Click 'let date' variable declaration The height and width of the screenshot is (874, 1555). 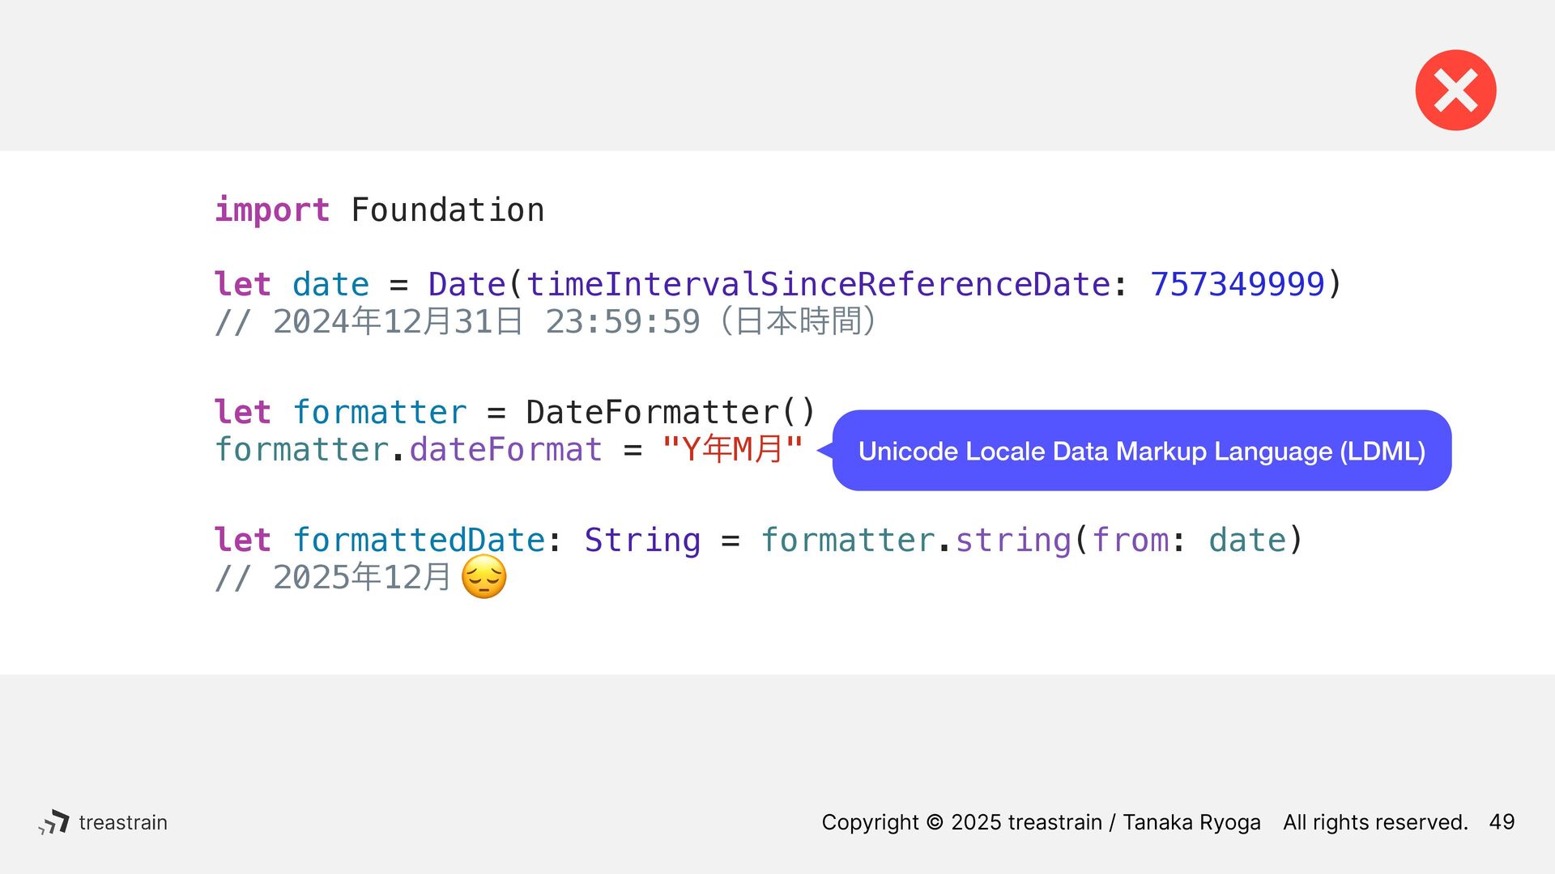292,284
